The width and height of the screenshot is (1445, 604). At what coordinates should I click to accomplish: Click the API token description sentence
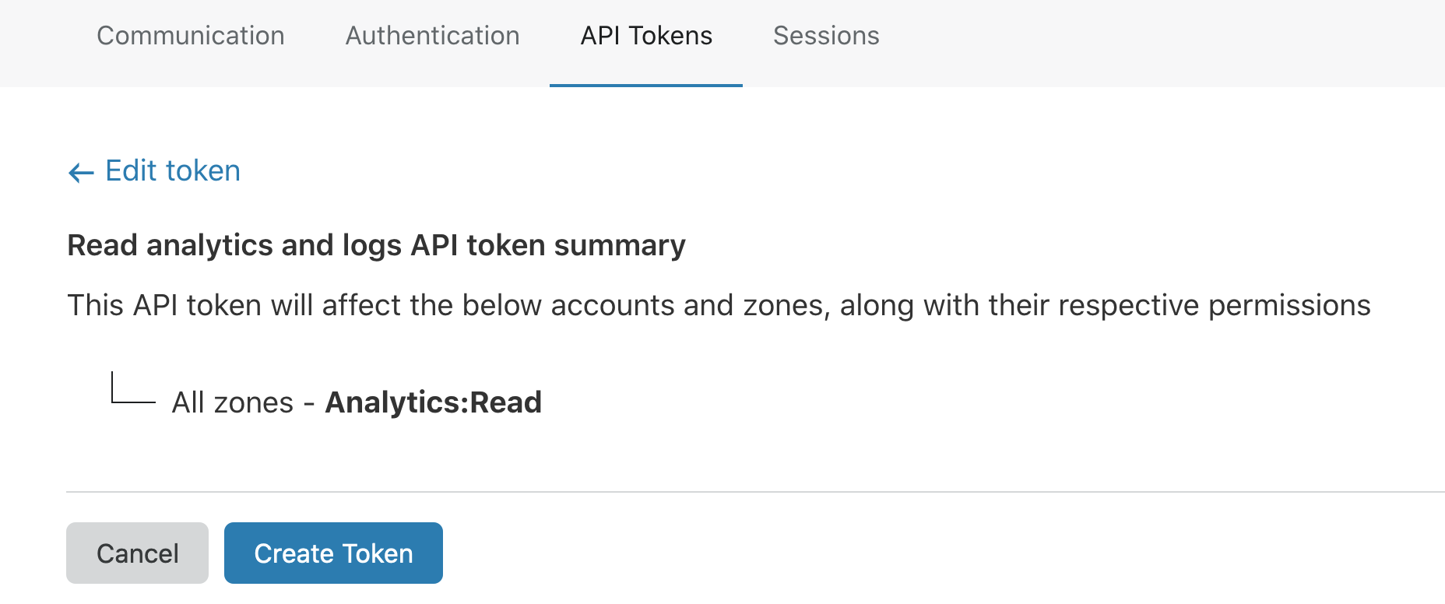719,305
